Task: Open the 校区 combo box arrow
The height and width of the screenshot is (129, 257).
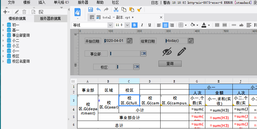Action: point(137,67)
